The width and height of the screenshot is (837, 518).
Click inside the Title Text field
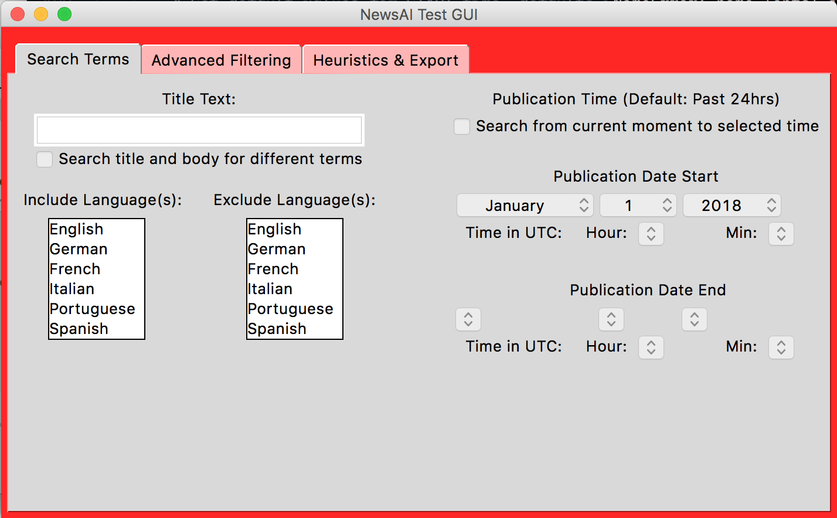199,129
